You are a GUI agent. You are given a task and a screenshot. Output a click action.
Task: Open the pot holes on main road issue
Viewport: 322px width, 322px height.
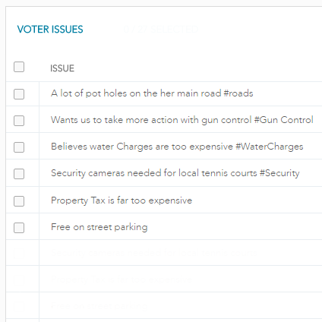[152, 93]
